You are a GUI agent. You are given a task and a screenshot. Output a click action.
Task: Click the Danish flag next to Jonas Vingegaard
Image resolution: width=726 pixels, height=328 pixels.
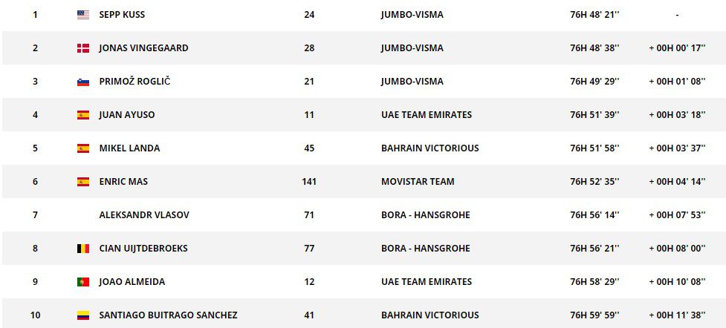pyautogui.click(x=83, y=48)
